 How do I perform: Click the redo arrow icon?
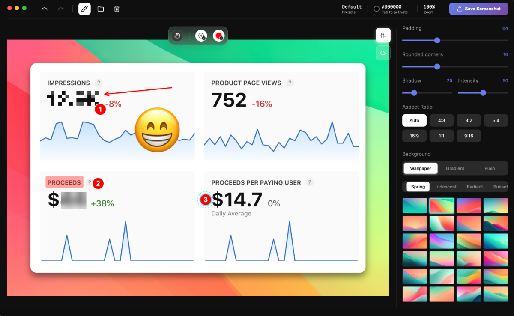[x=61, y=9]
